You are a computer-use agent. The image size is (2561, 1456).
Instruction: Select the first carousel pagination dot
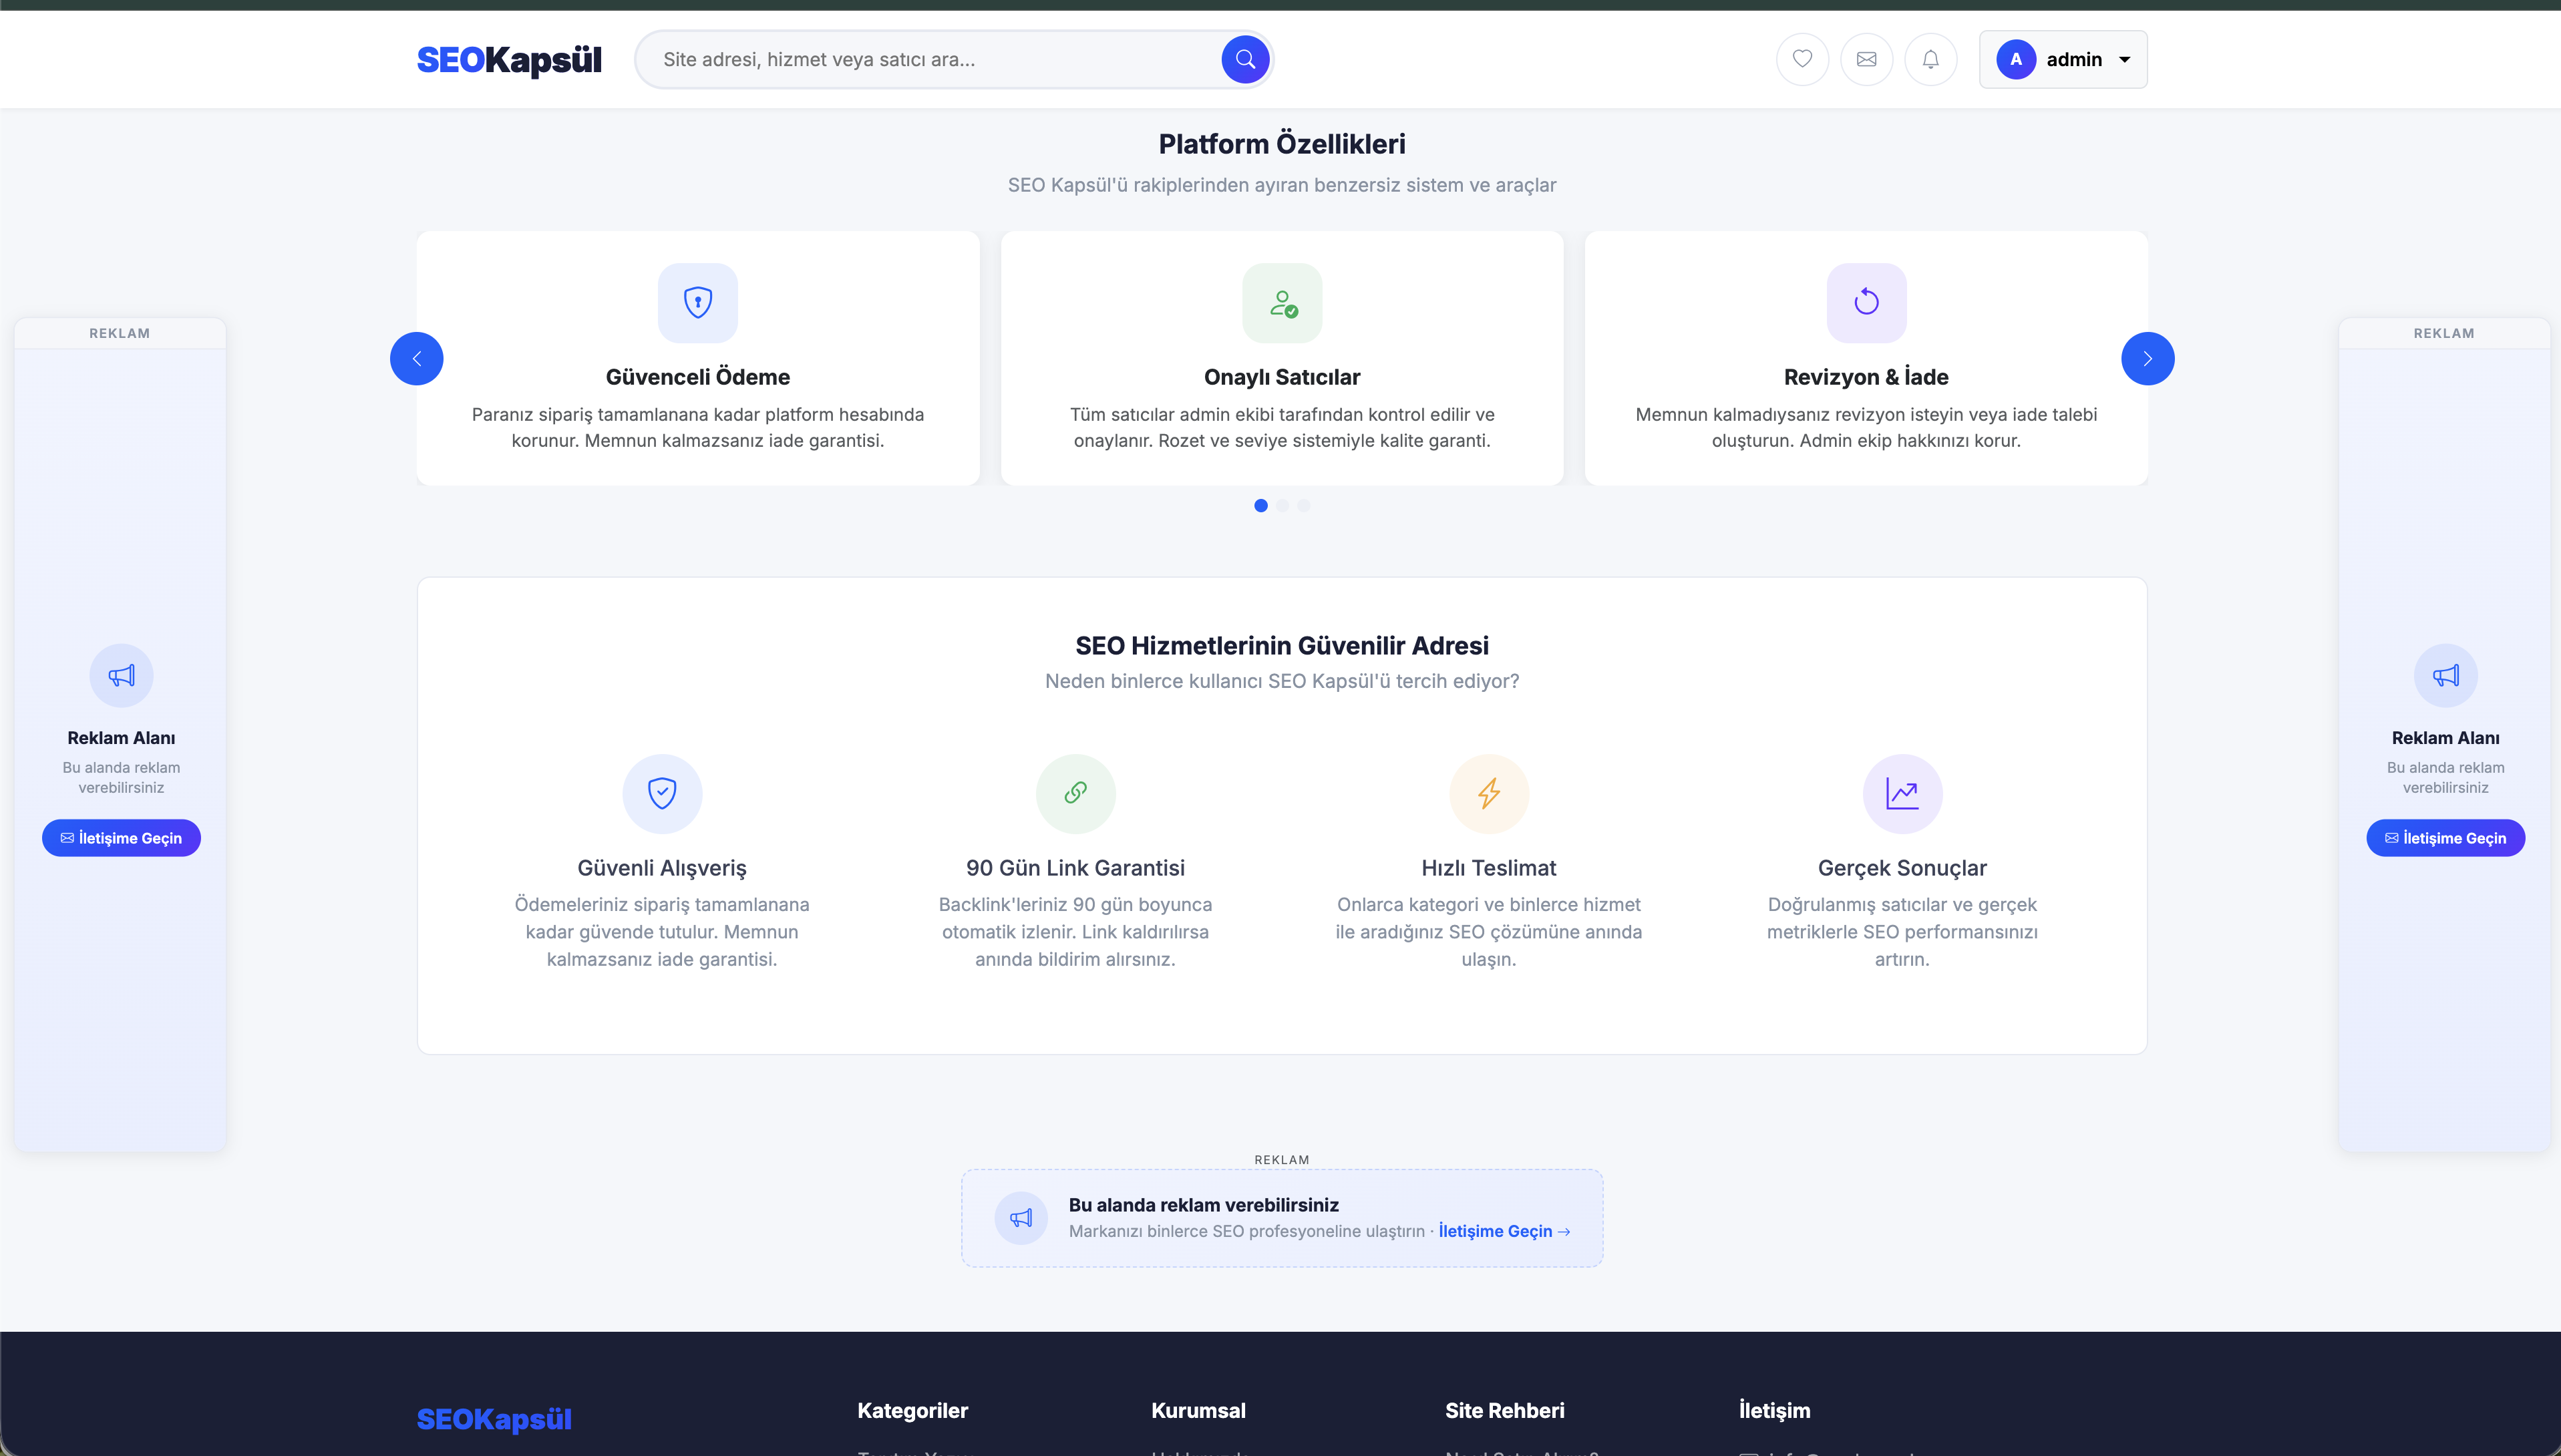tap(1260, 505)
